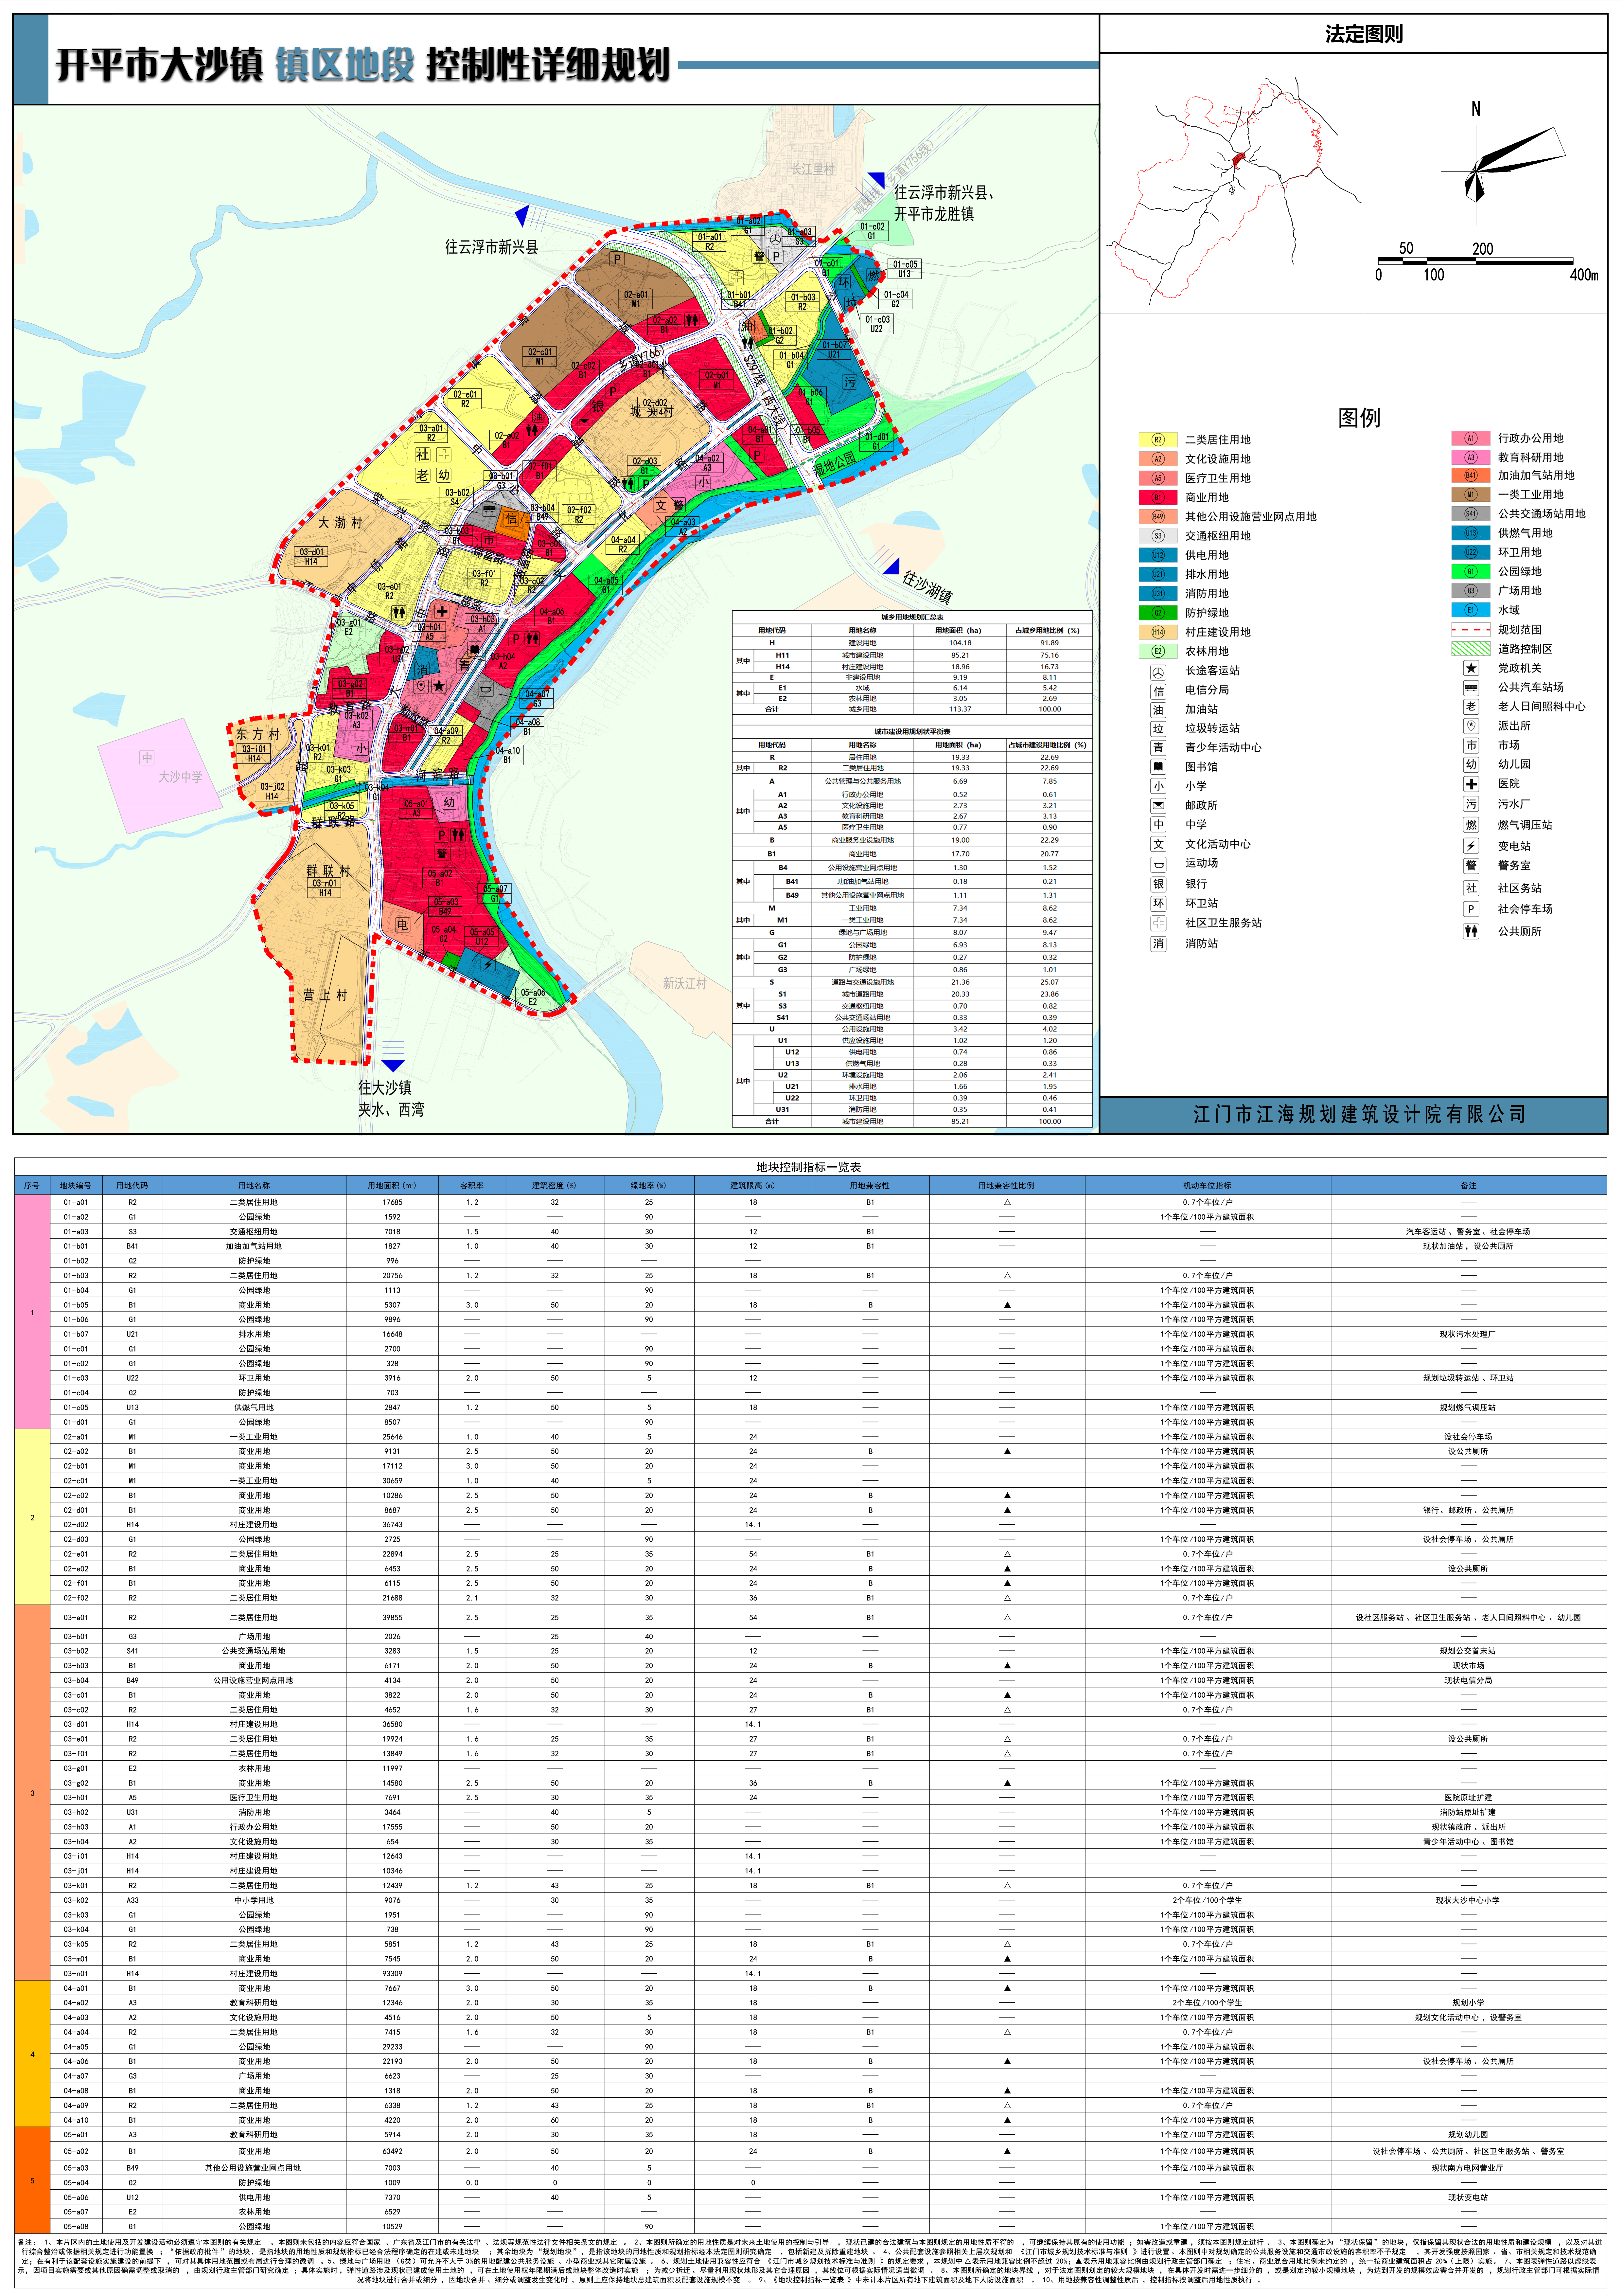Select the 警务室 legend symbol
The image size is (1623, 2296).
(1471, 866)
